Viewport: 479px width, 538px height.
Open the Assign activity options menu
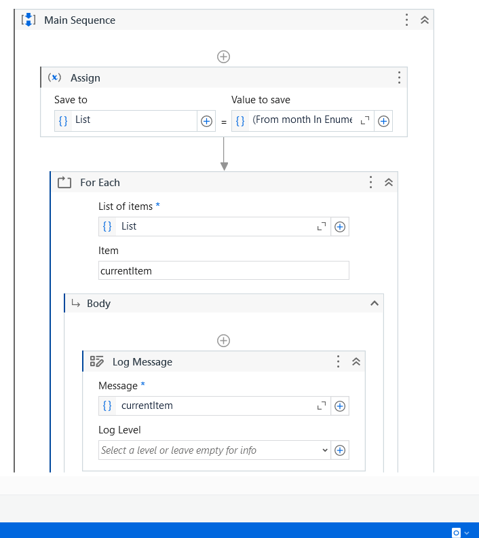[399, 77]
